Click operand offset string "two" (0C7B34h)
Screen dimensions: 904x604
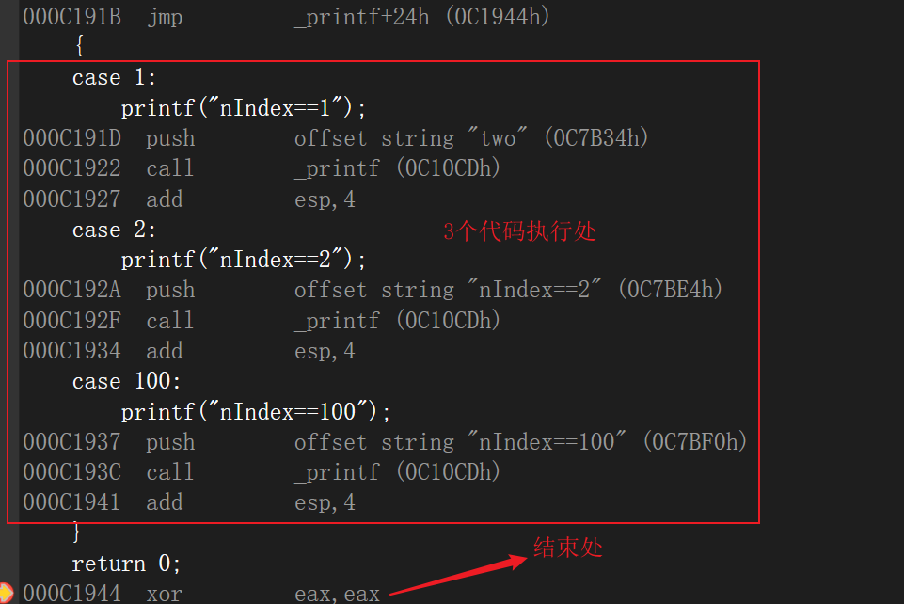(x=471, y=138)
